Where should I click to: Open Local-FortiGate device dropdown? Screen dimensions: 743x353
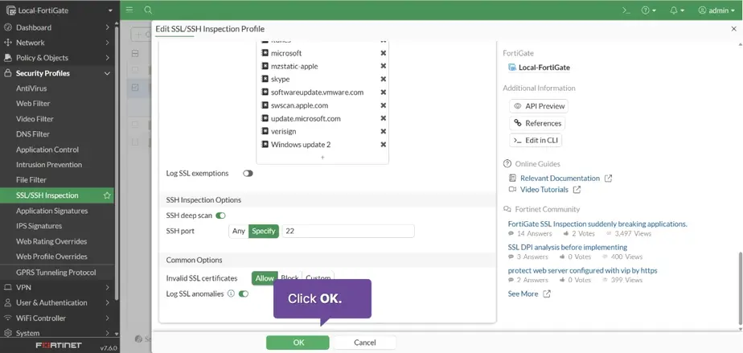60,10
